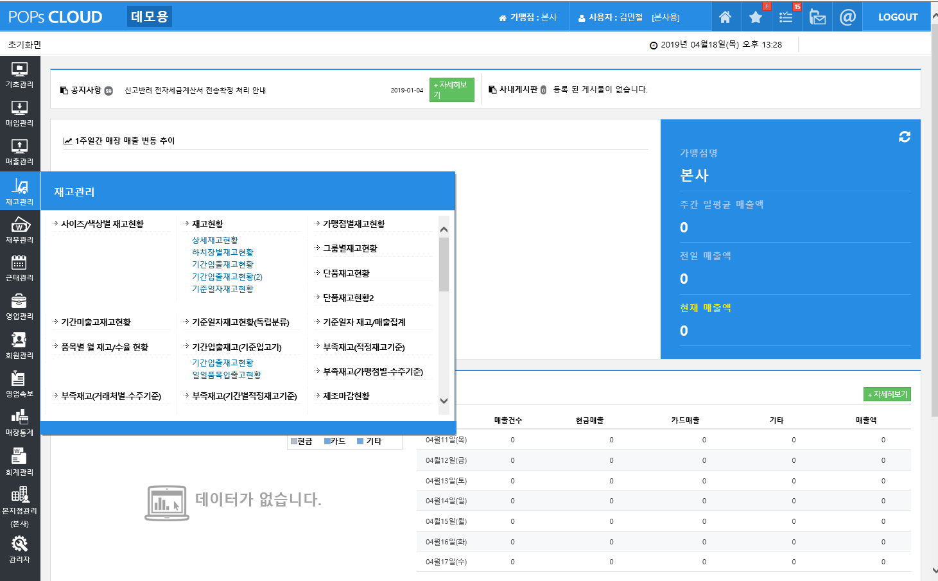
Task: Open 부족재고(기간별적정재고기준) menu item
Action: (245, 396)
